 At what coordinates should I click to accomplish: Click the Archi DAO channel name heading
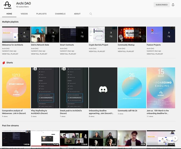click(24, 3)
